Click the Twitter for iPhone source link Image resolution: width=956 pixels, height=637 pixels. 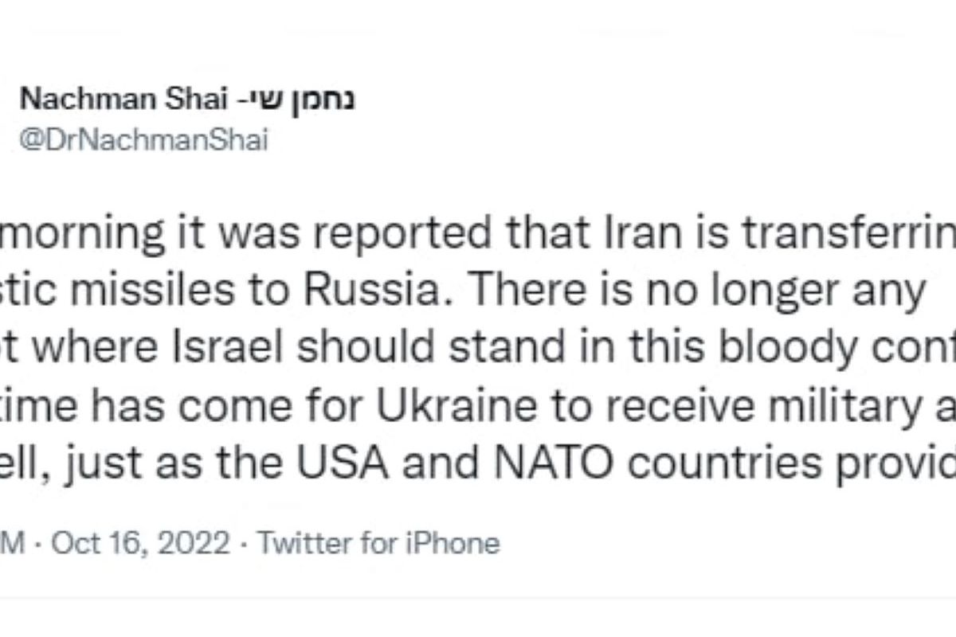tap(378, 544)
